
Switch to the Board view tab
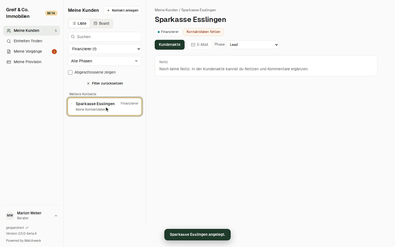click(101, 24)
